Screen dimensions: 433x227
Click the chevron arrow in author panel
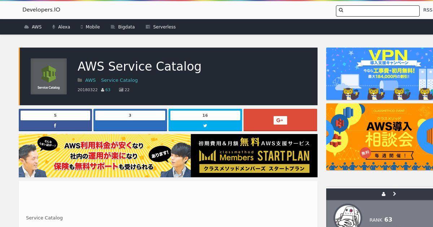tap(394, 194)
